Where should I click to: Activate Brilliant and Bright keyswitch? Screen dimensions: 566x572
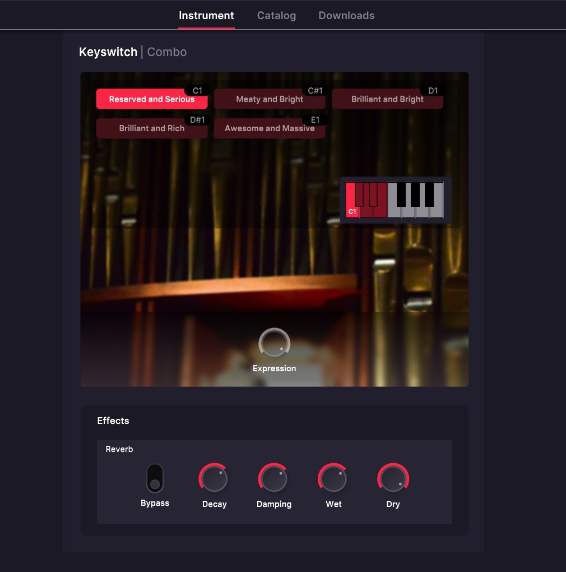point(387,99)
